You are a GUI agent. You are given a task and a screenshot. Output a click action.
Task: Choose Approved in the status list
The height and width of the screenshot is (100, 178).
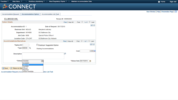(x=33, y=65)
